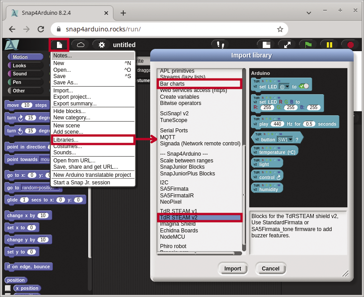Open the settings gear menu
The width and height of the screenshot is (364, 297).
tap(102, 44)
